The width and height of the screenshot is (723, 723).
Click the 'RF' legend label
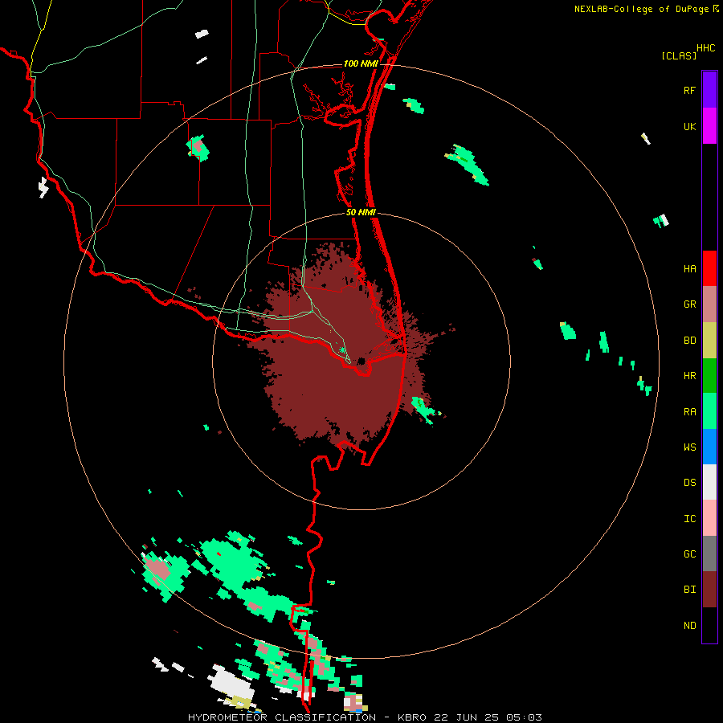pyautogui.click(x=689, y=90)
